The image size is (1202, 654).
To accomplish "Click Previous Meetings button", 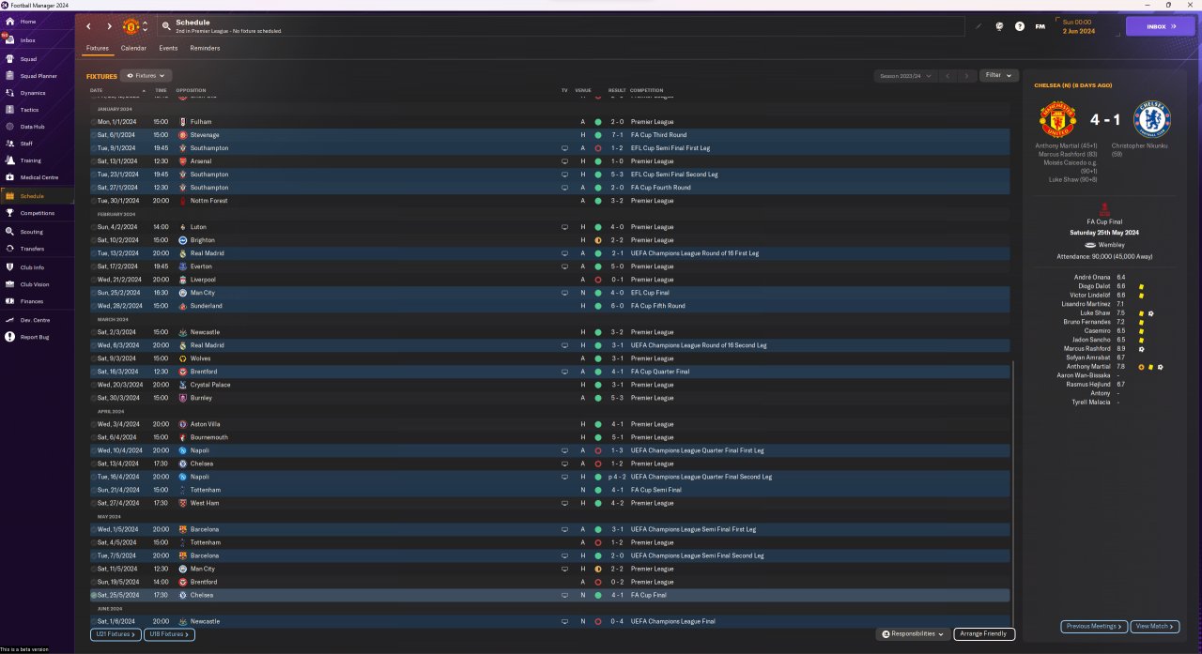I will pyautogui.click(x=1094, y=626).
